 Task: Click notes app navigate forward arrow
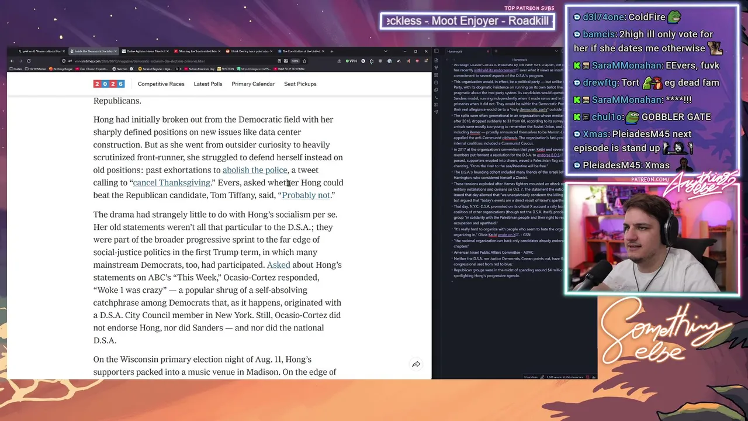pos(453,60)
